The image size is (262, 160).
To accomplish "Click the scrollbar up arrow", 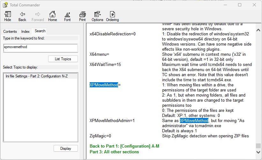I will click(x=258, y=30).
